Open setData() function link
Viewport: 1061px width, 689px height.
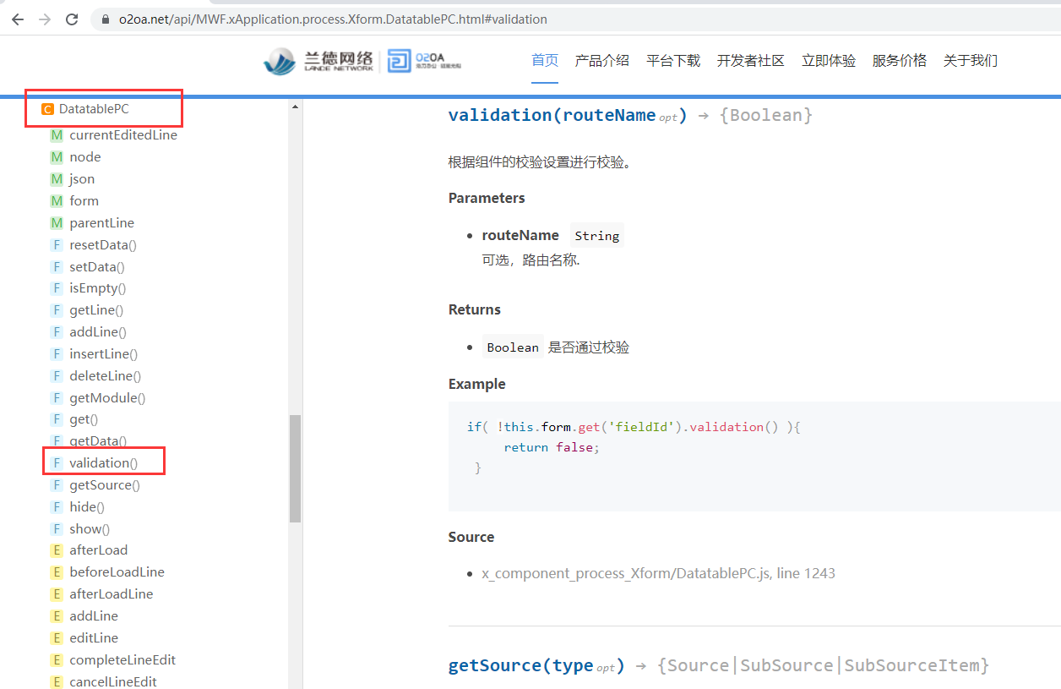tap(97, 266)
